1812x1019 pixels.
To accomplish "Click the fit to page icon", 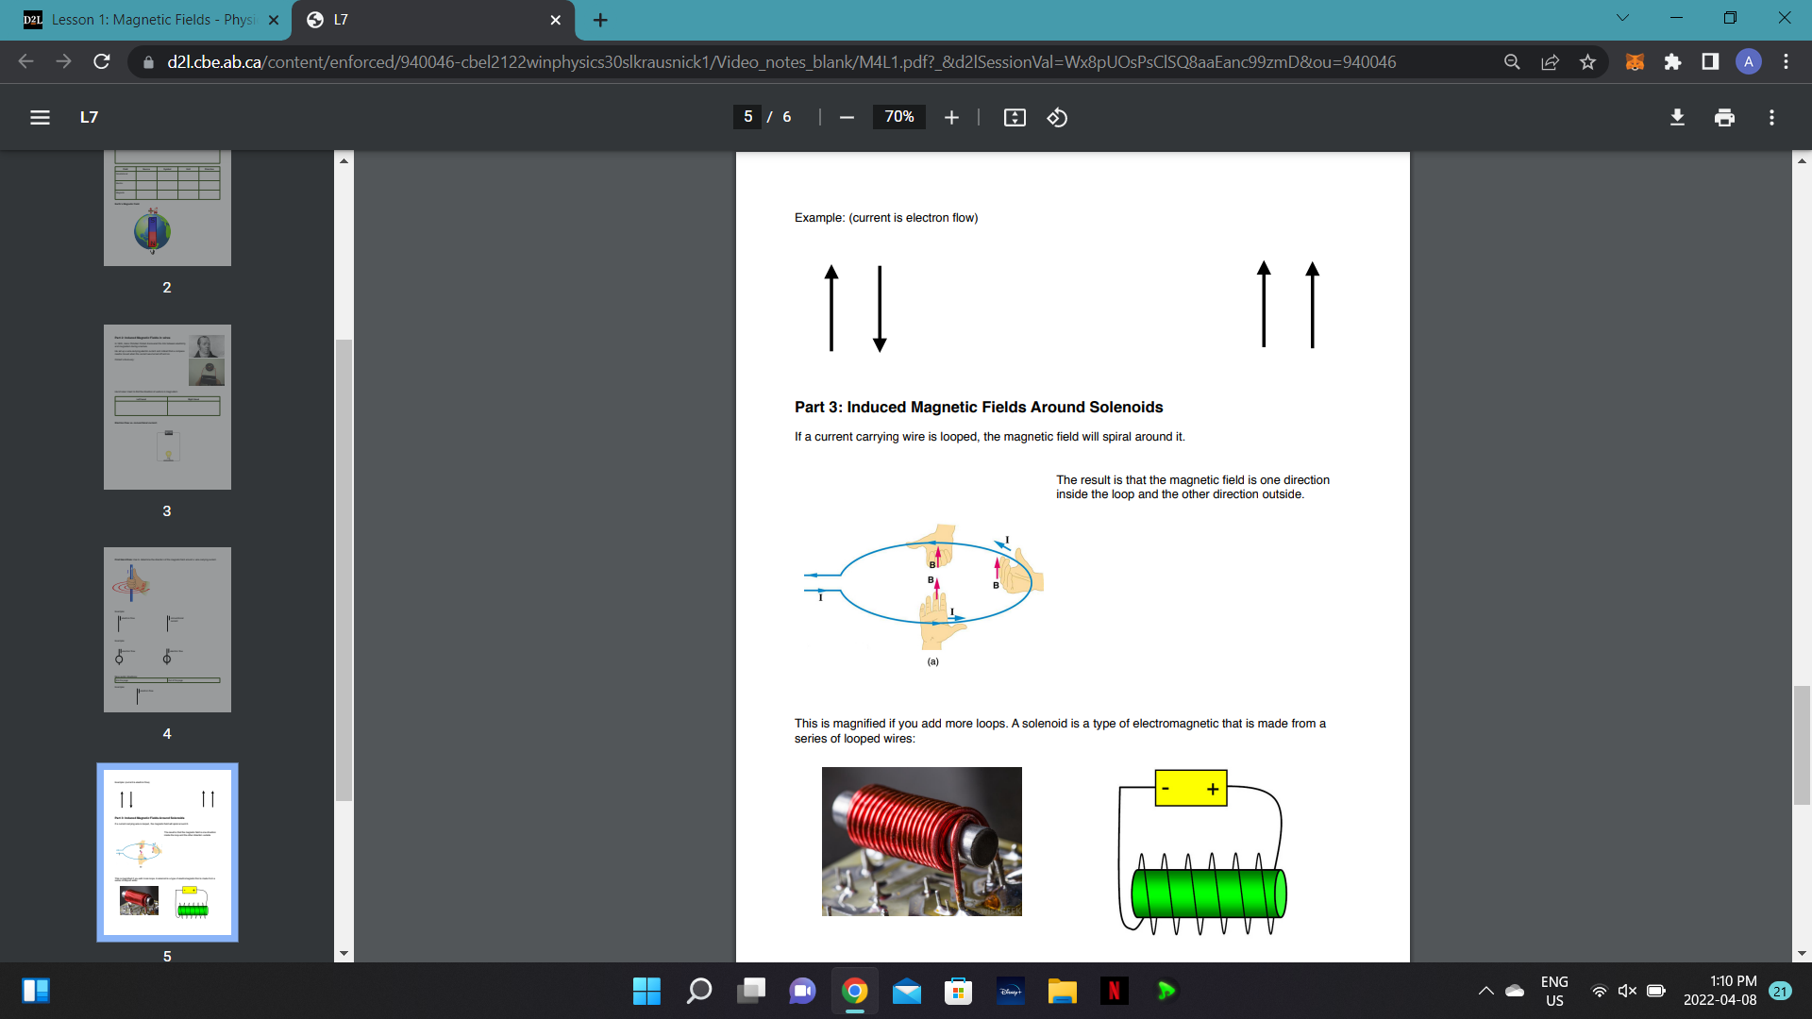I will click(1015, 117).
